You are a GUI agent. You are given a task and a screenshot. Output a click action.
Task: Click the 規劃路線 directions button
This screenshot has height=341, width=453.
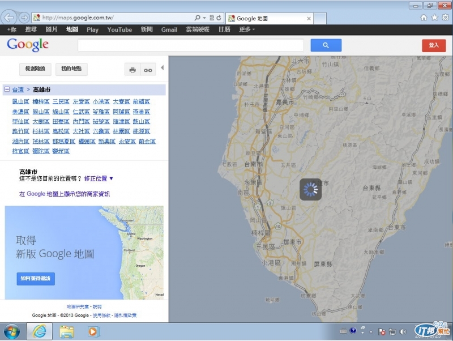(x=35, y=69)
